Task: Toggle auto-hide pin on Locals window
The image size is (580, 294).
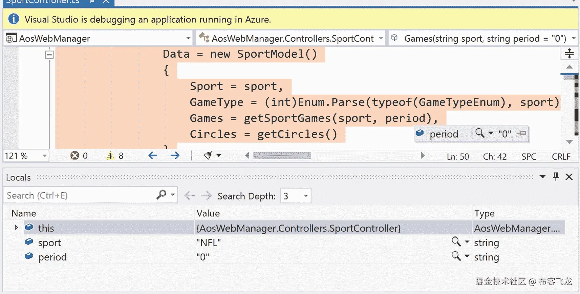Action: point(556,177)
